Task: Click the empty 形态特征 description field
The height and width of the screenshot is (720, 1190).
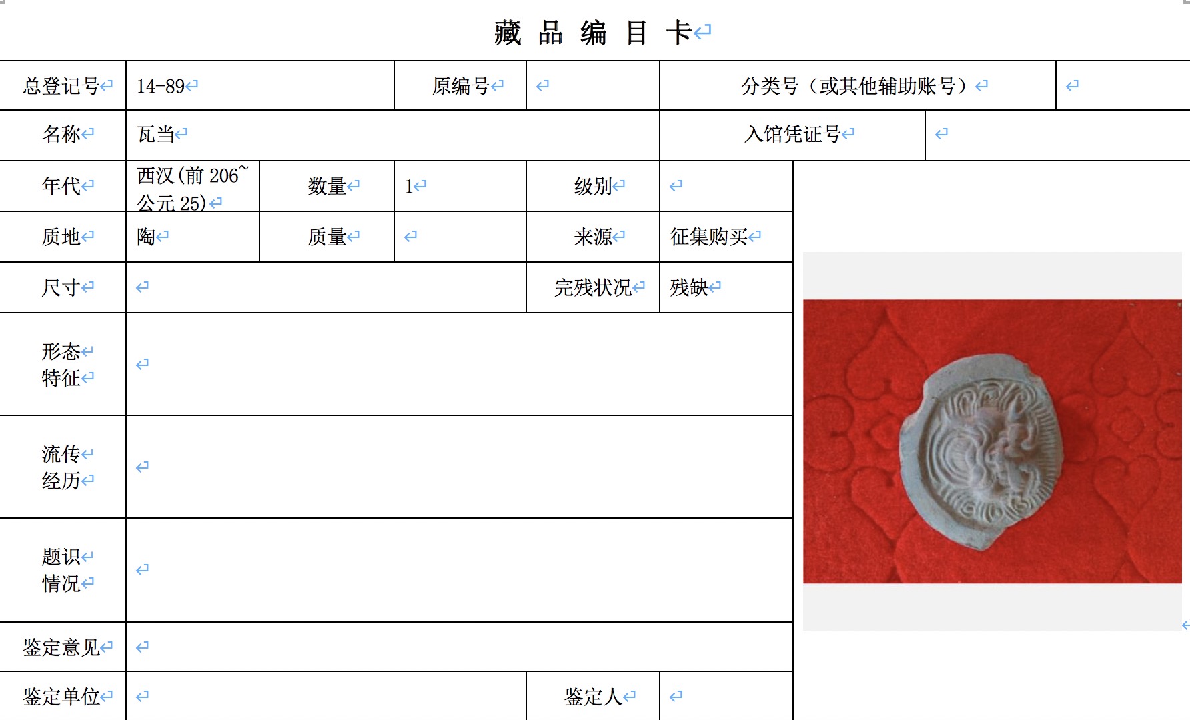Action: (x=460, y=364)
